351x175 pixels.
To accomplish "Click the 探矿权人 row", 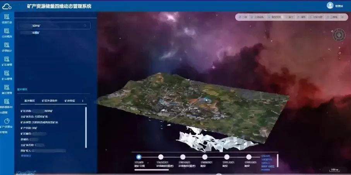I will point(43,151).
